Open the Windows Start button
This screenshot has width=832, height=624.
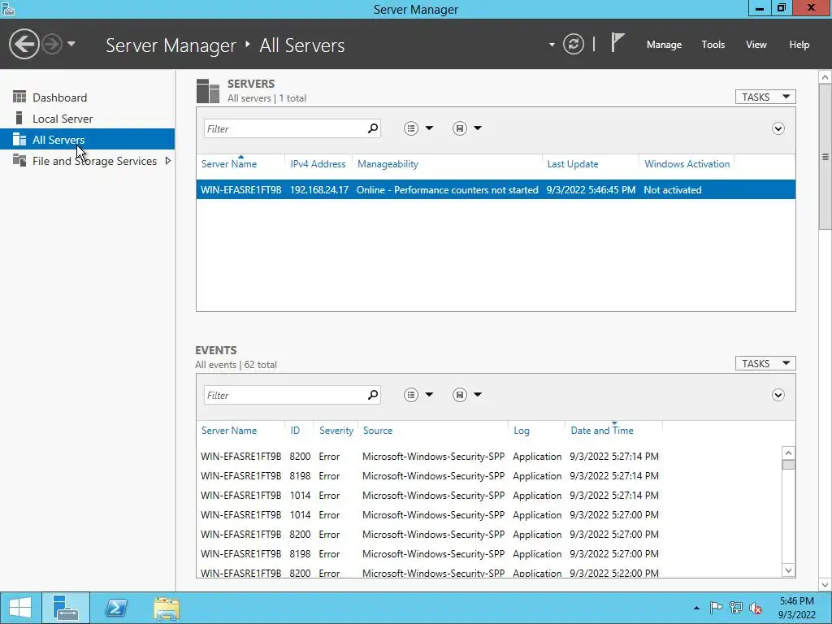[20, 608]
